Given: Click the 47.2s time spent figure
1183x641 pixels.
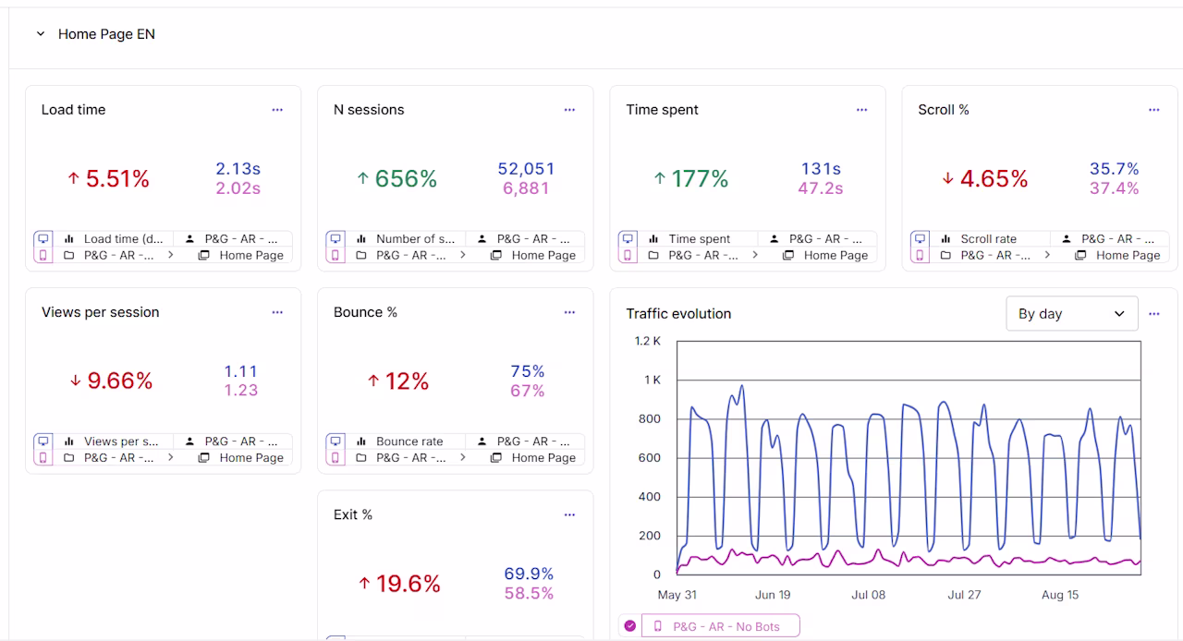Looking at the screenshot, I should click(821, 188).
